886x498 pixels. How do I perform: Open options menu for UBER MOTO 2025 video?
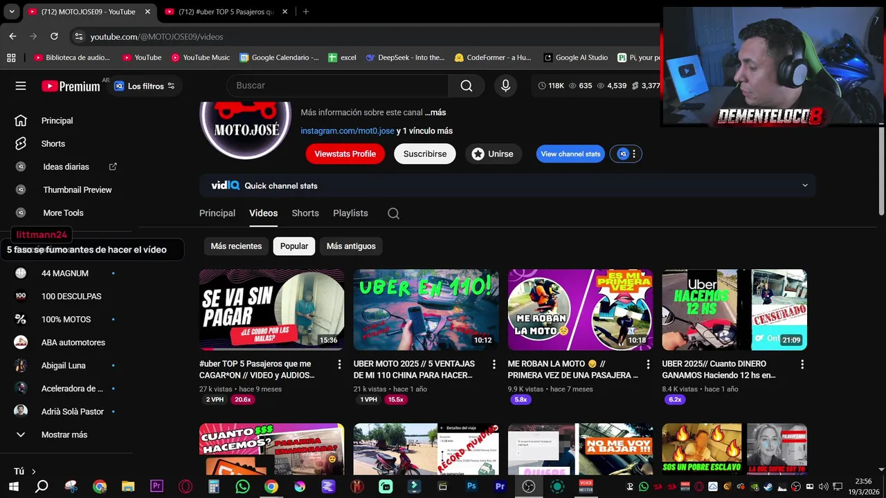point(494,364)
